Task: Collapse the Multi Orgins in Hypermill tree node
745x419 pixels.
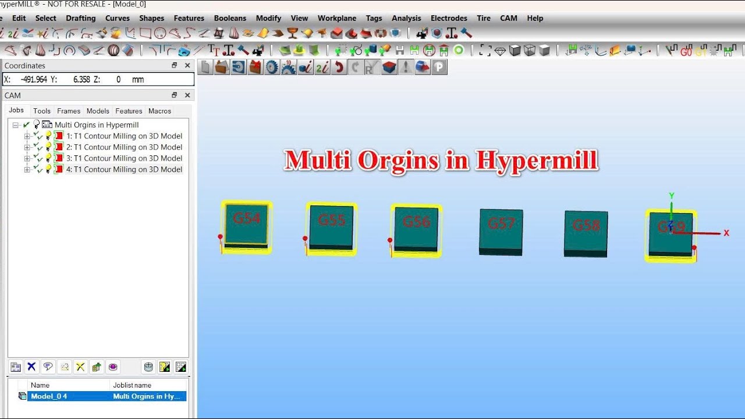Action: (16, 125)
